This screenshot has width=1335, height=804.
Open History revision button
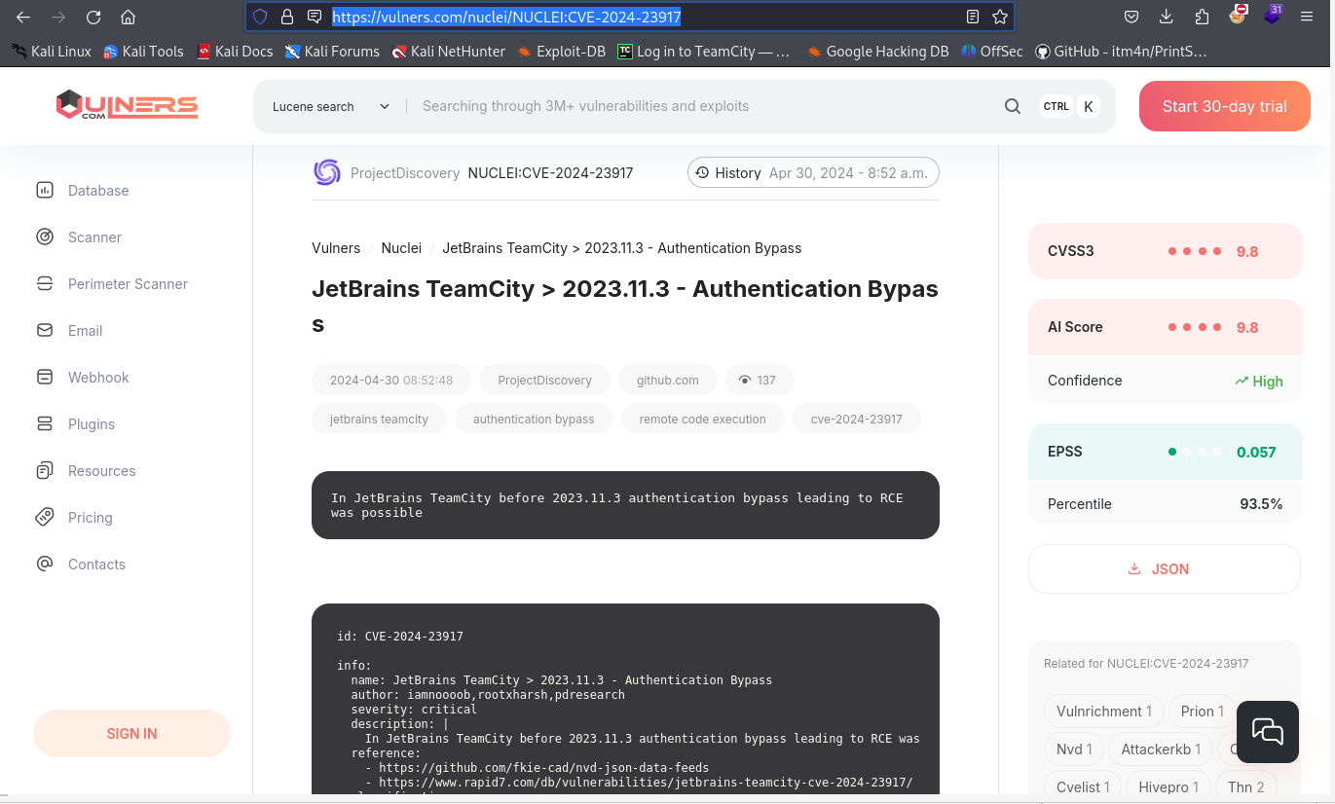click(x=814, y=173)
